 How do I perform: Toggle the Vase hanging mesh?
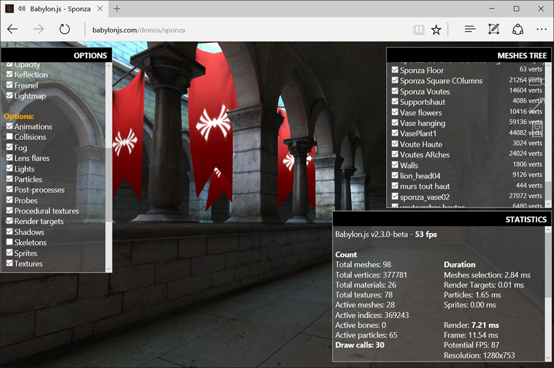(395, 123)
